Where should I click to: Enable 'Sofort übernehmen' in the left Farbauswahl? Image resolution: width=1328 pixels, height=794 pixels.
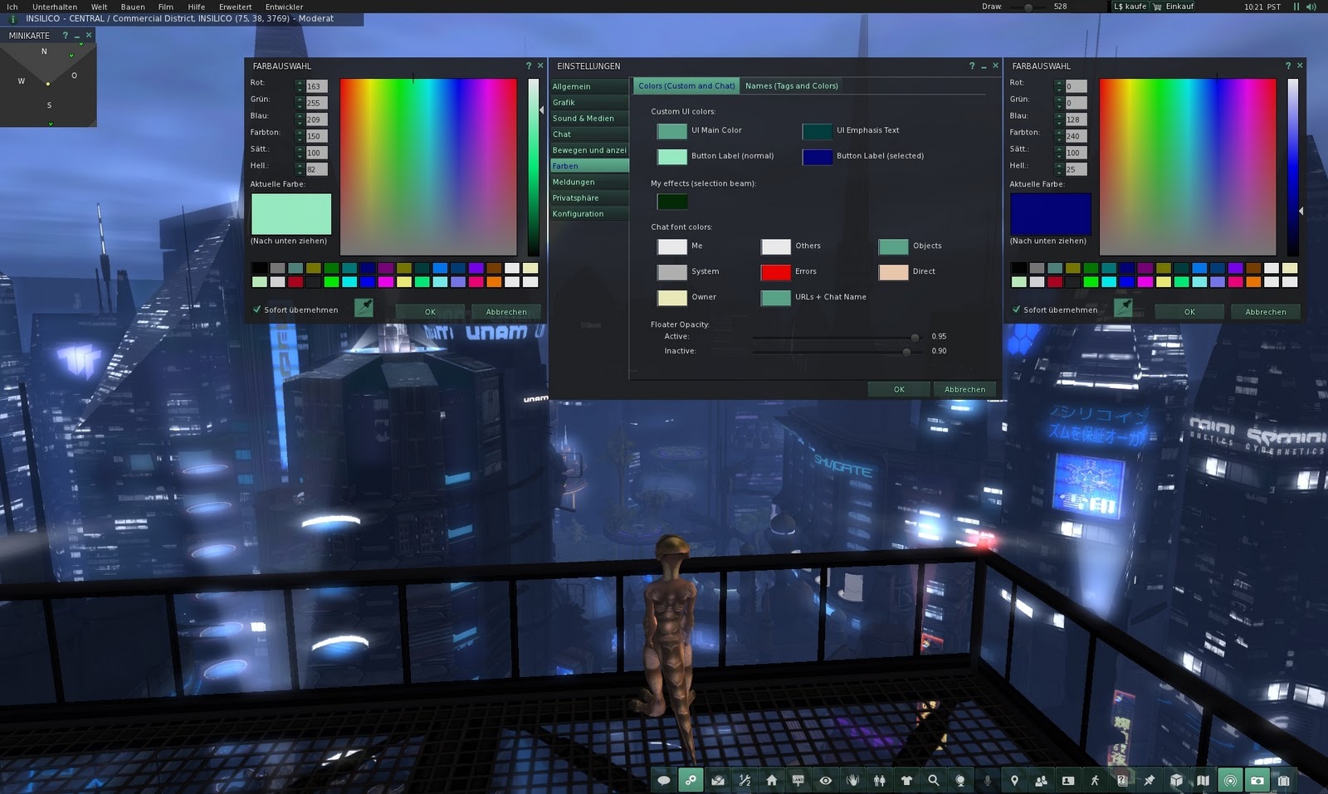pyautogui.click(x=256, y=309)
